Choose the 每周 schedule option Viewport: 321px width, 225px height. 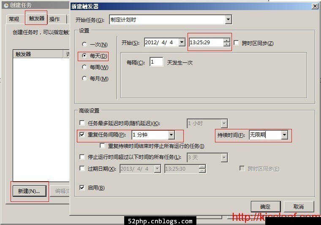click(84, 67)
